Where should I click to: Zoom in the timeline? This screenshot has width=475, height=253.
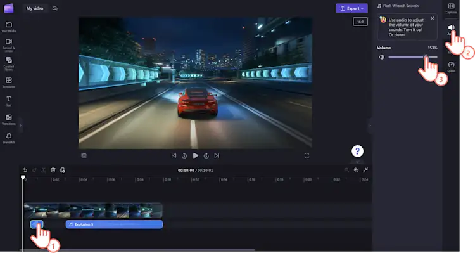(356, 170)
